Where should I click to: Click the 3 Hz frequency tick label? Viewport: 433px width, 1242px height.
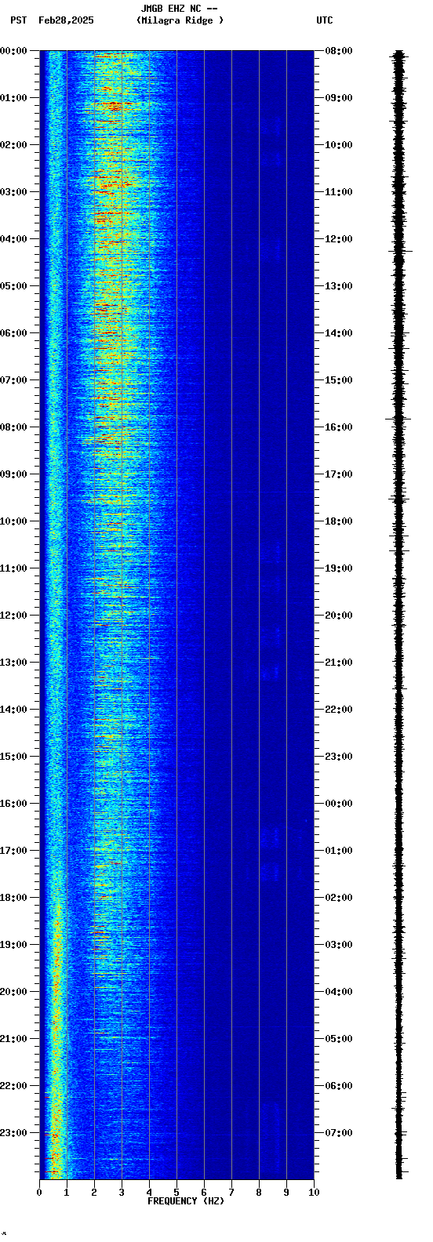pos(122,1193)
